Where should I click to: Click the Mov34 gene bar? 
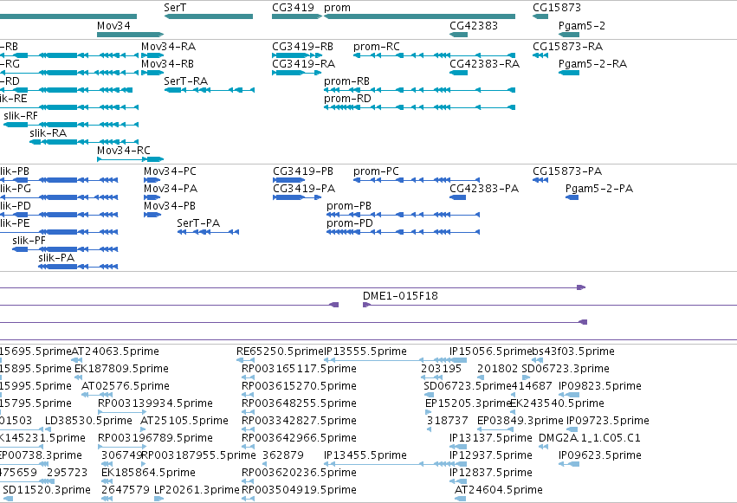130,35
